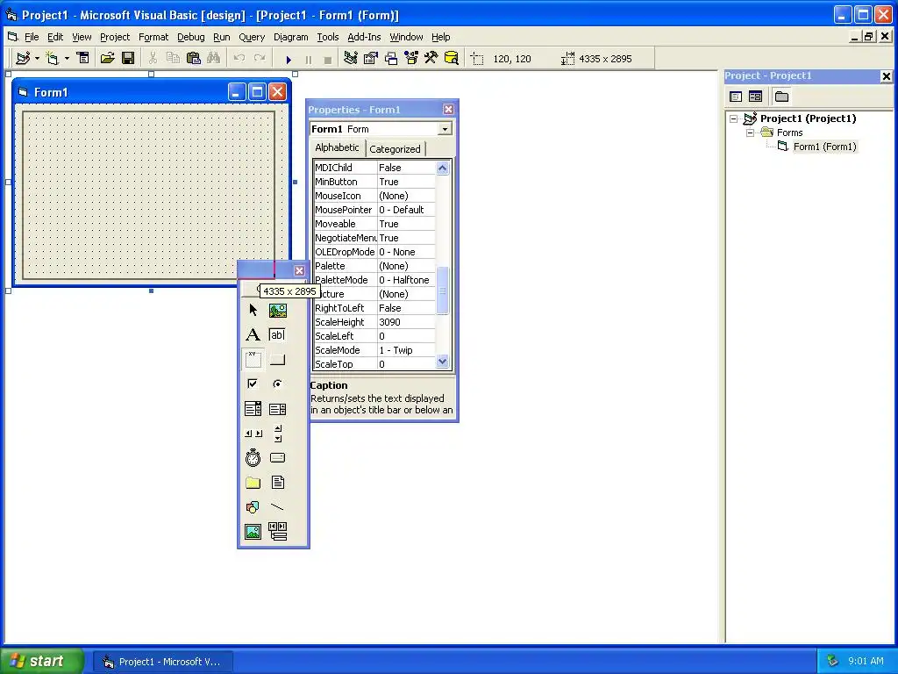Click properties list scroll up arrow

[442, 168]
